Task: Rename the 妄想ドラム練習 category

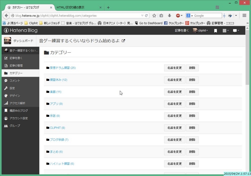Action: [174, 68]
